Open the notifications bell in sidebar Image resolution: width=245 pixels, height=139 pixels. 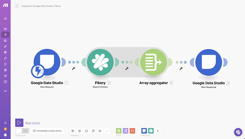click(5, 123)
